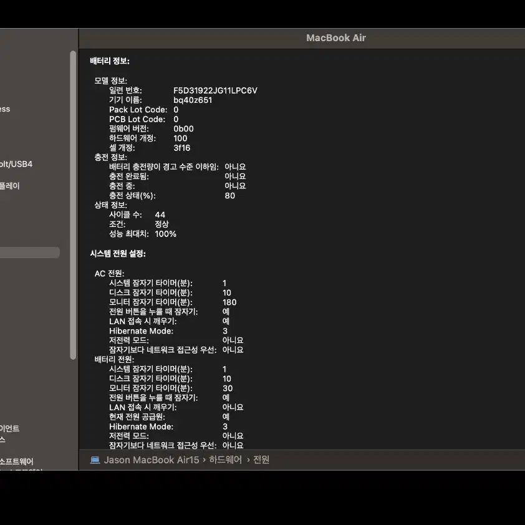Click the MacBook Air window title
525x525 pixels.
pos(336,38)
